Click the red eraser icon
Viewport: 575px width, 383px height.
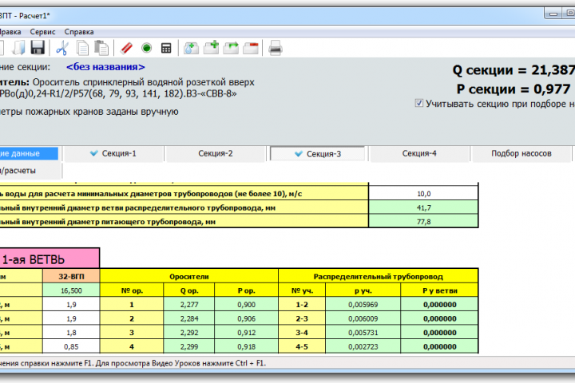pyautogui.click(x=126, y=48)
